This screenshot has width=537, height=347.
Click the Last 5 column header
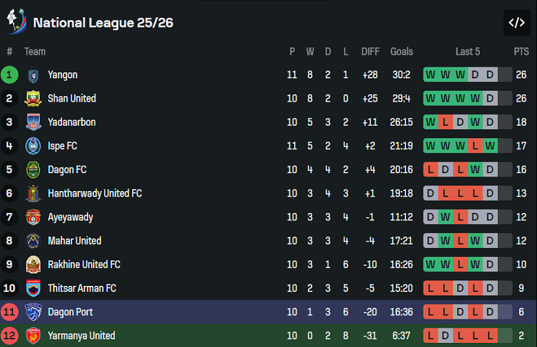tap(468, 52)
